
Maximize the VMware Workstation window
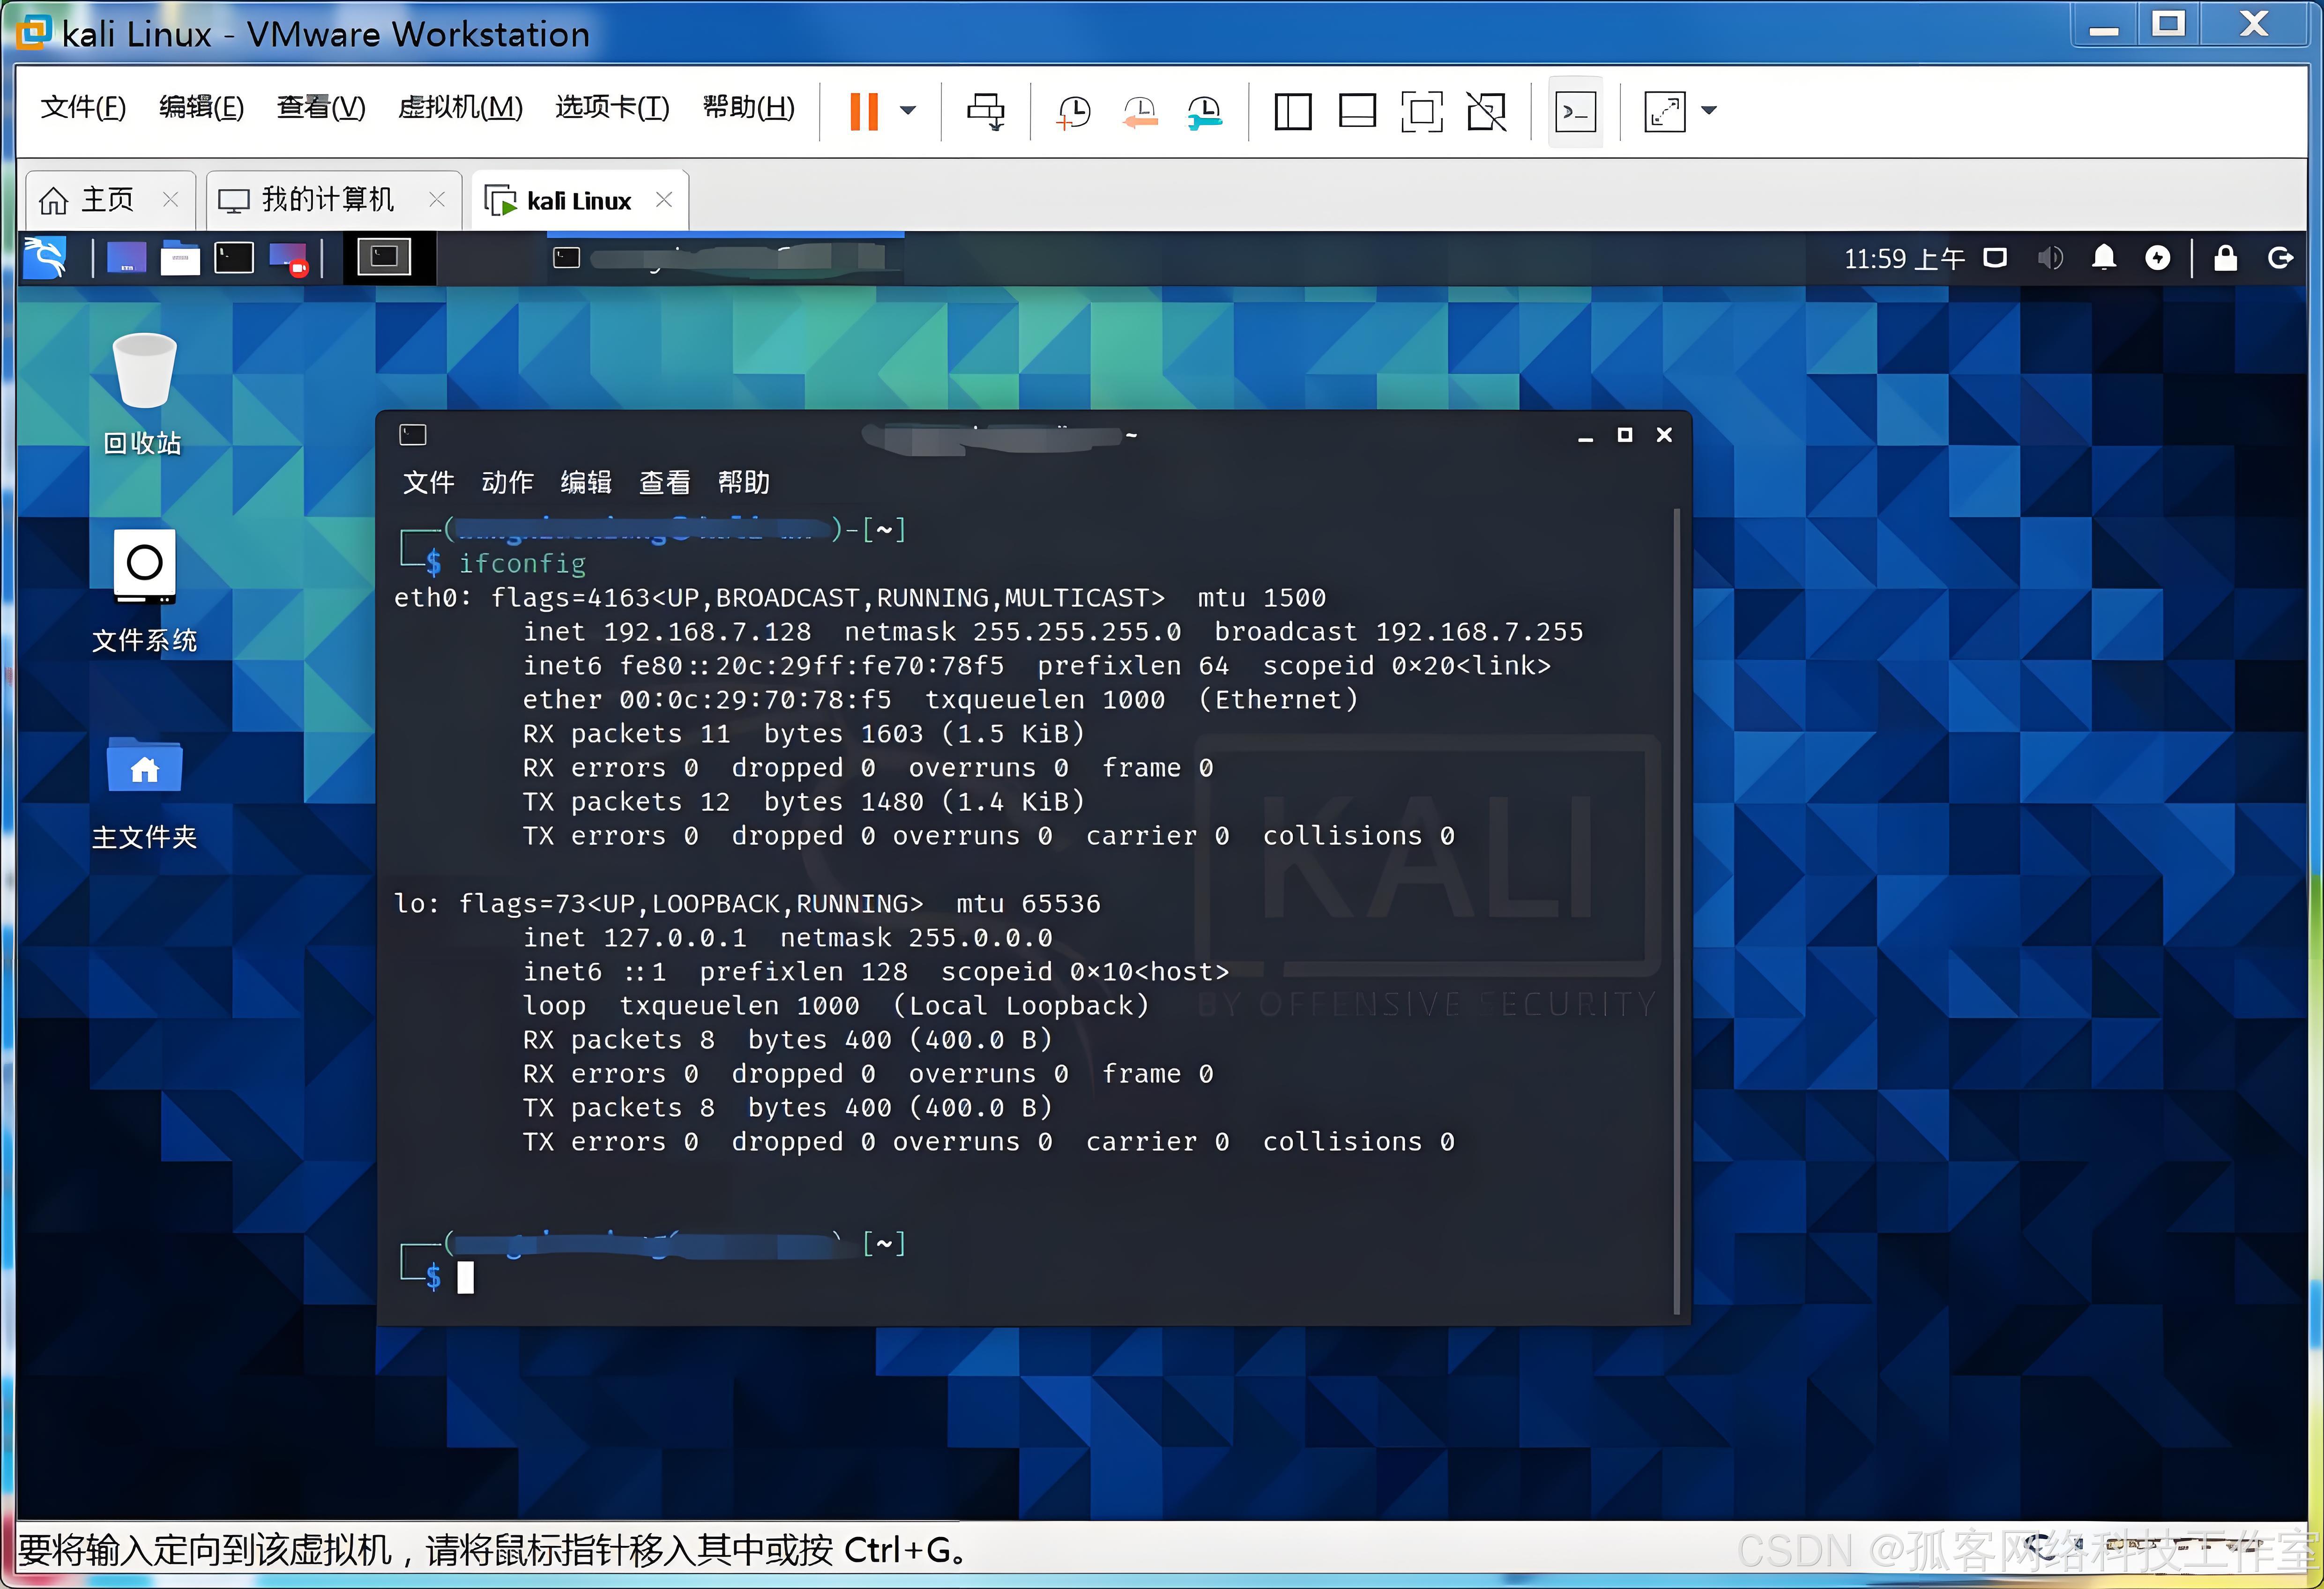pyautogui.click(x=2168, y=24)
